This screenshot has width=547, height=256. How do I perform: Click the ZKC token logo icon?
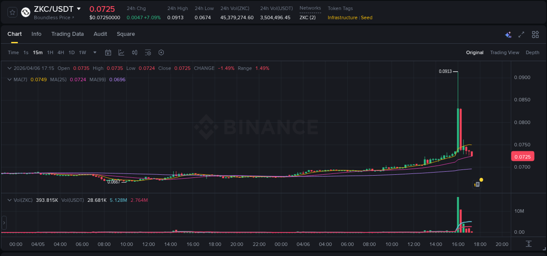[26, 12]
